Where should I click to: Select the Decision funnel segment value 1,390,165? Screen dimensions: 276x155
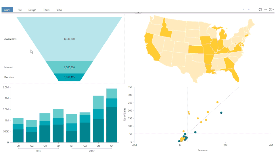pyautogui.click(x=69, y=77)
